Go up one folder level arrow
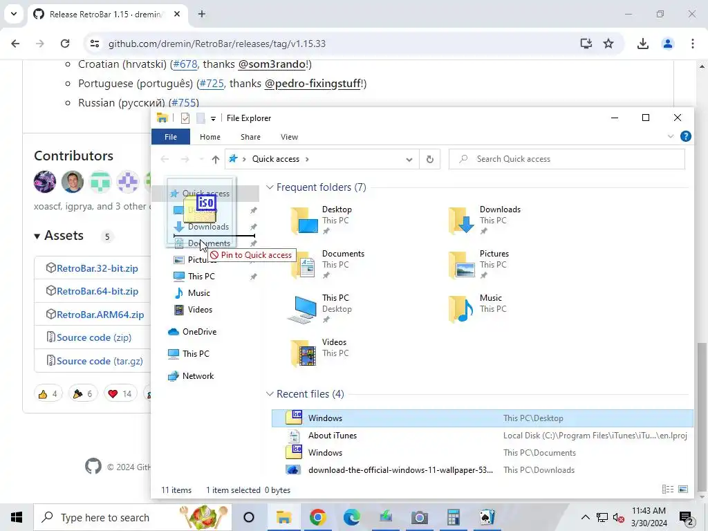The height and width of the screenshot is (531, 708). pos(216,160)
